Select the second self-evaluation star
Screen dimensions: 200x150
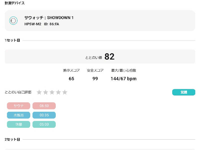[x=45, y=92]
